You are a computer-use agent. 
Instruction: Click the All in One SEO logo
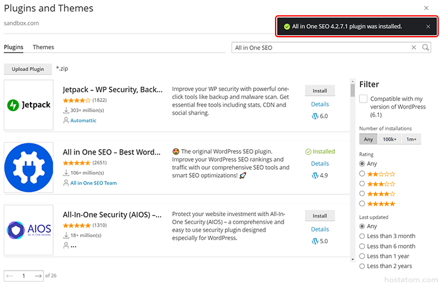(29, 167)
